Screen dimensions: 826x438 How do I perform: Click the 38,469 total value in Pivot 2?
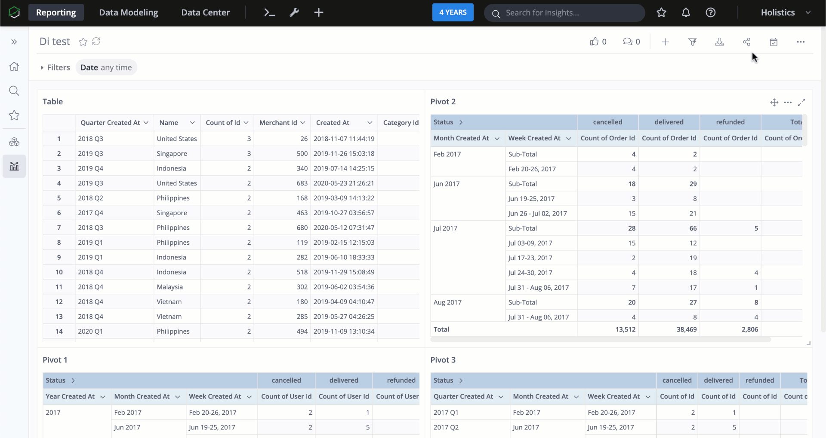pyautogui.click(x=686, y=329)
